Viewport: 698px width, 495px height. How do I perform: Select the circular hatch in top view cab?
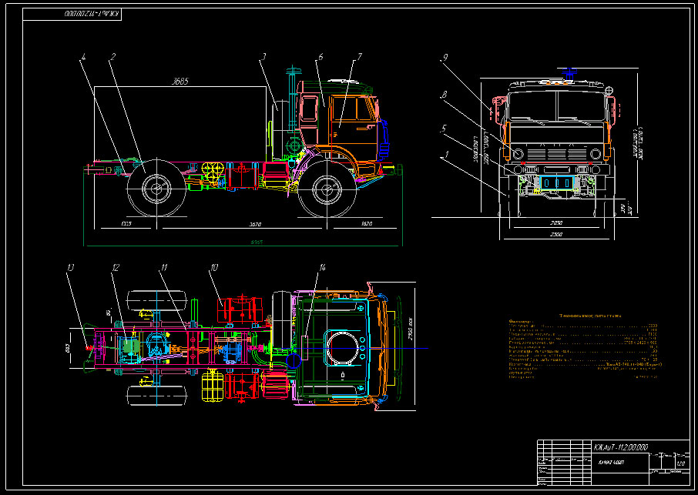tap(342, 348)
